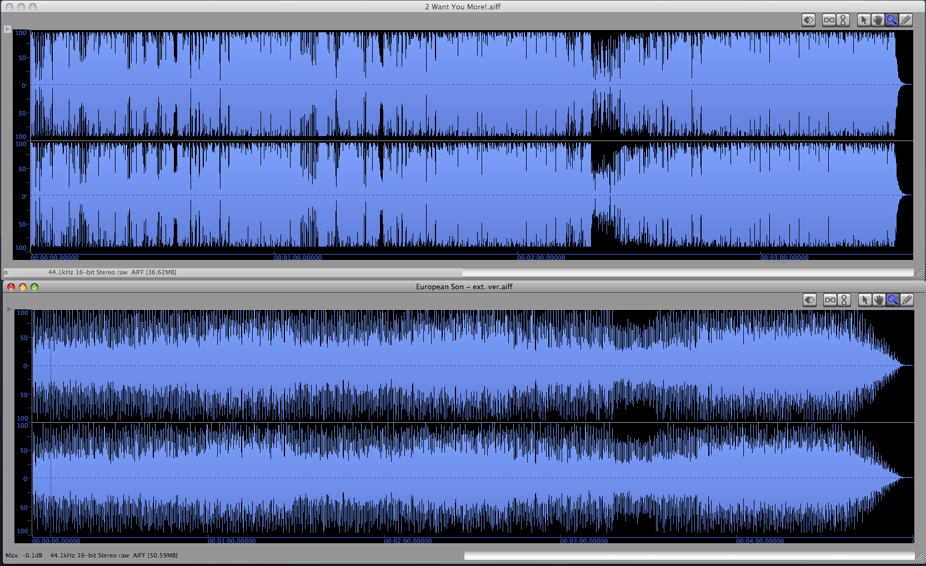Toggle vertical figure-eight button in Want You More toolbar
Image resolution: width=926 pixels, height=566 pixels.
pos(843,21)
